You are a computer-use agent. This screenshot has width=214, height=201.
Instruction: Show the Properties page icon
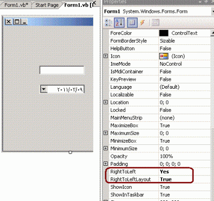point(132,22)
